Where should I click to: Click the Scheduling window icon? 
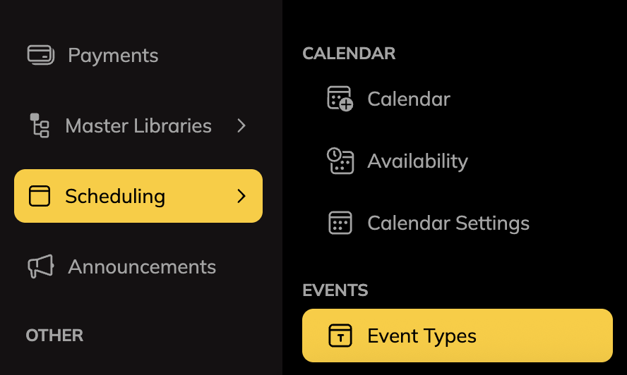[40, 196]
